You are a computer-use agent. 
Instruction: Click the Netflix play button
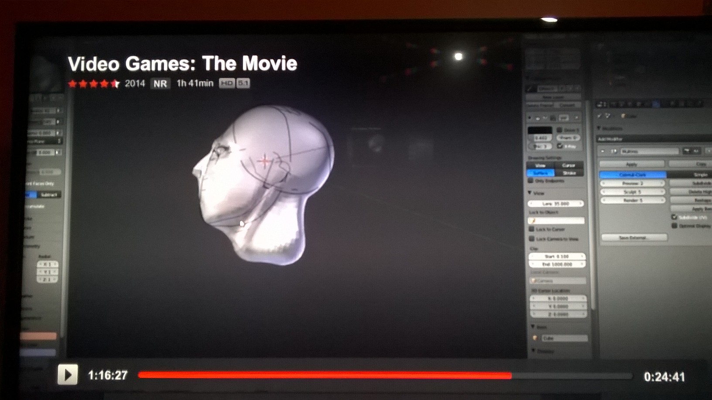pyautogui.click(x=68, y=375)
